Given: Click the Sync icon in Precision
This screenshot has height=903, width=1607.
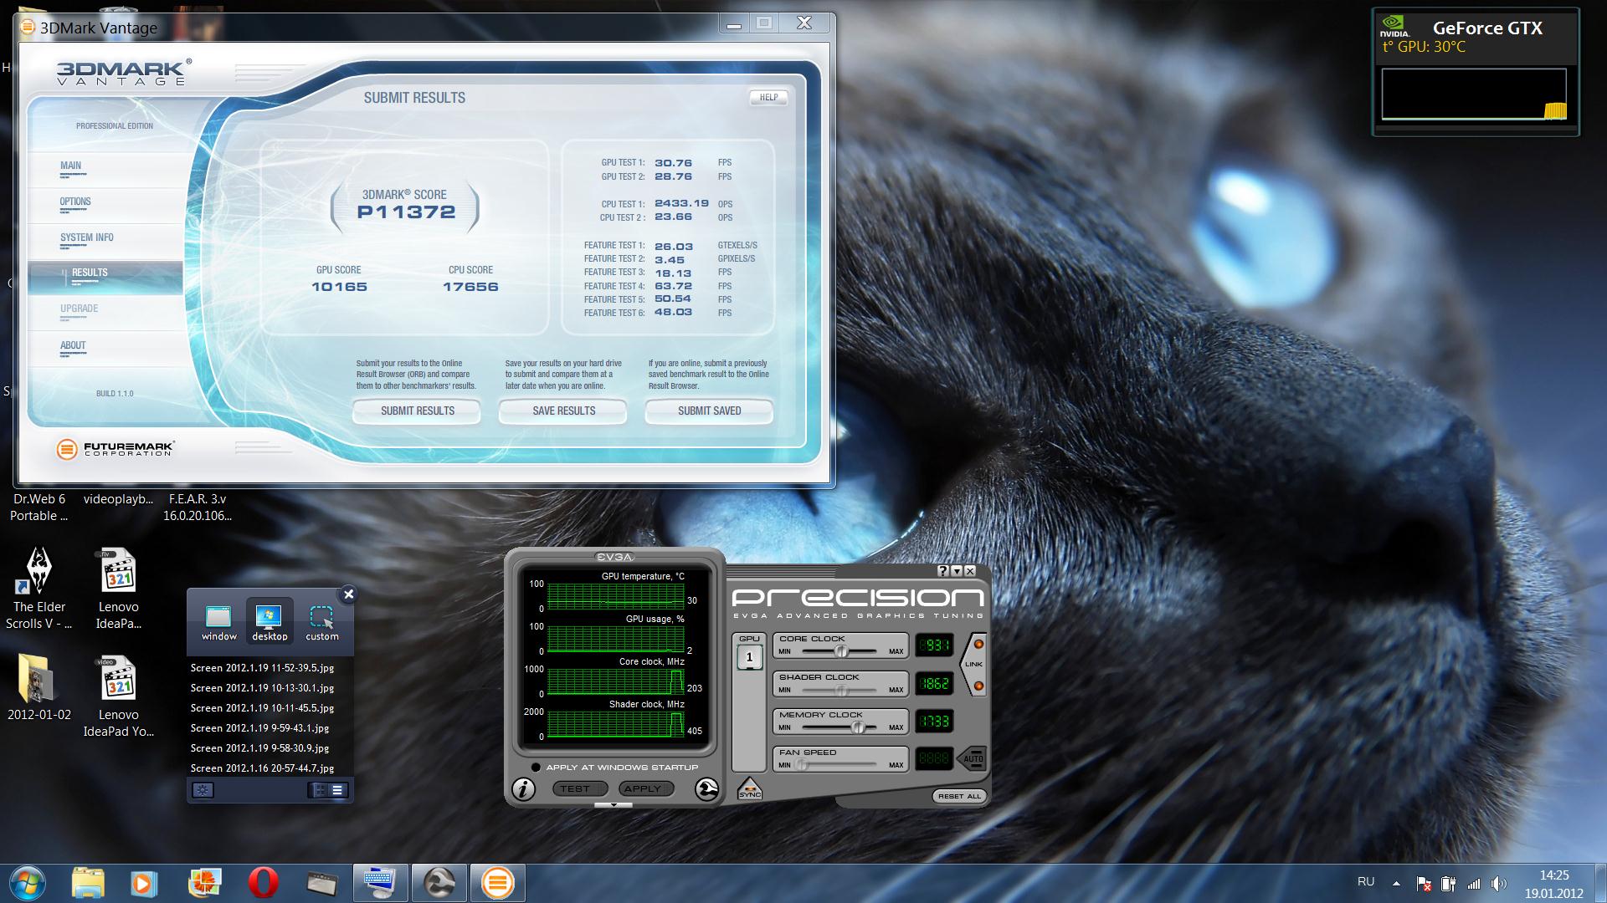Looking at the screenshot, I should pos(750,788).
